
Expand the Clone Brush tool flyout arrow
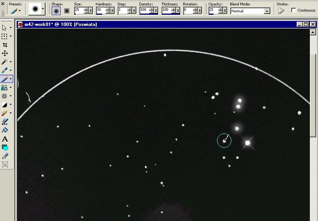tap(10, 88)
